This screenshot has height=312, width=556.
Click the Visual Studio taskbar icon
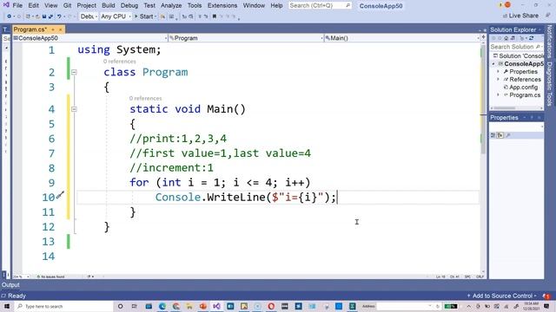pos(216,306)
